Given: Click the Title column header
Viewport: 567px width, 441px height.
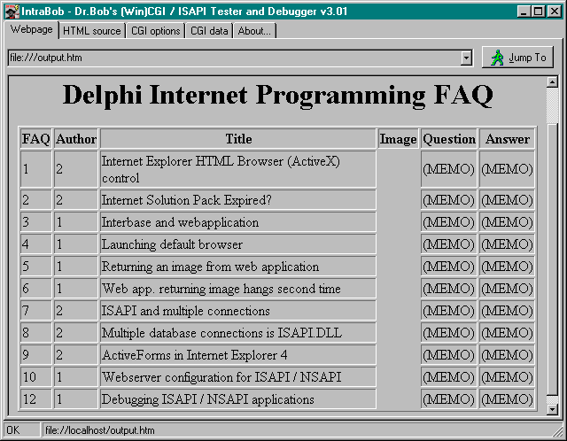Looking at the screenshot, I should (x=238, y=139).
